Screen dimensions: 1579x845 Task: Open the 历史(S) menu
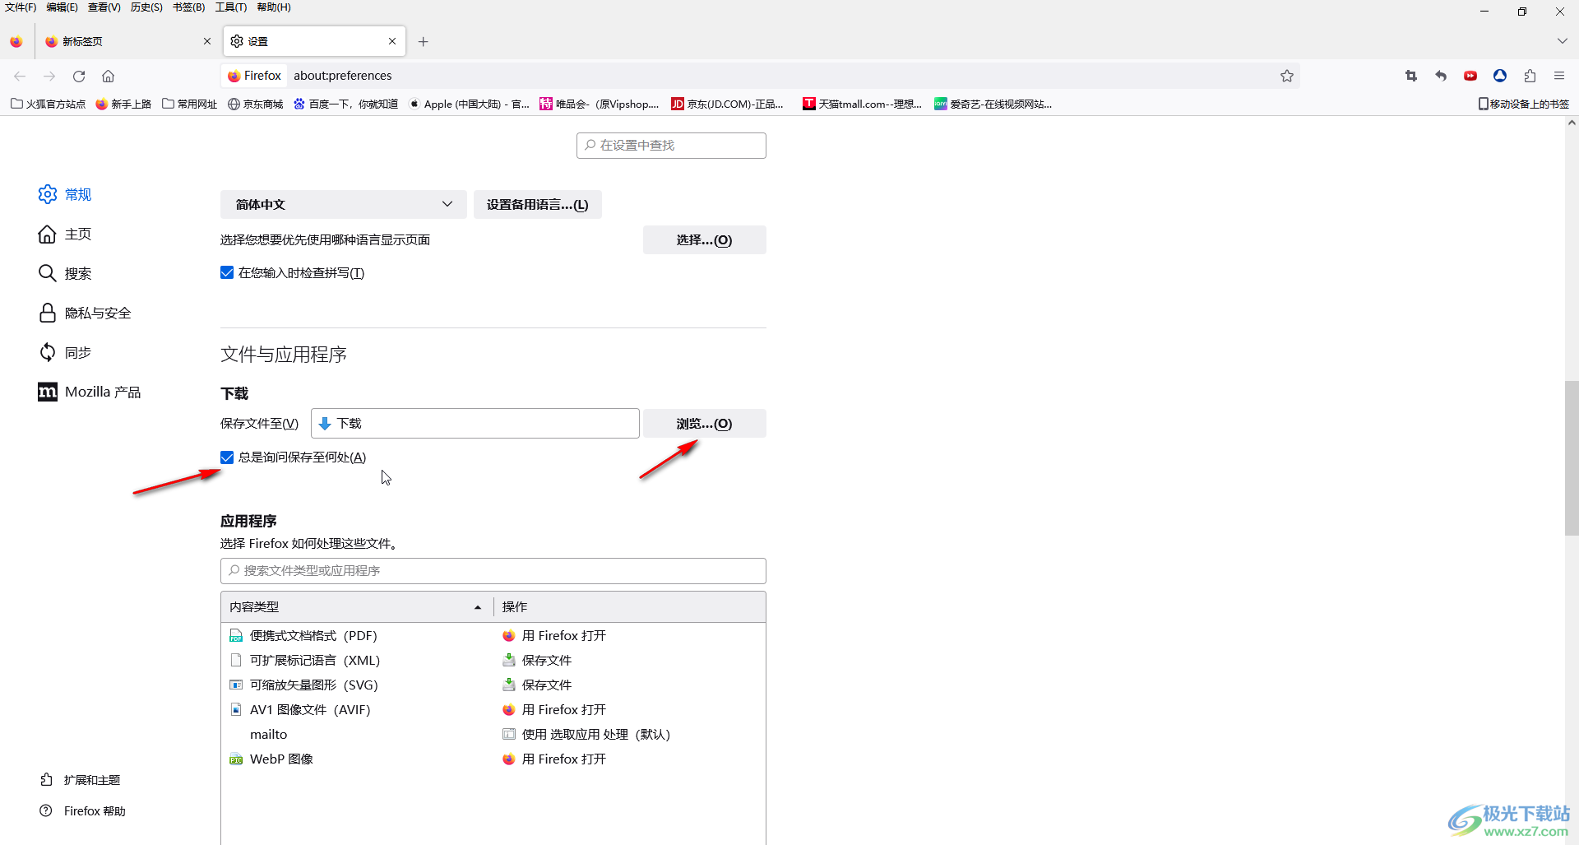point(146,7)
